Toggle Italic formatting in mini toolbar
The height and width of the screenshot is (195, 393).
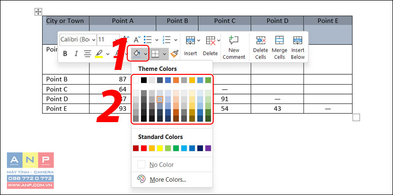[77, 54]
